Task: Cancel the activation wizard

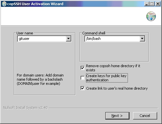Action: point(145,116)
